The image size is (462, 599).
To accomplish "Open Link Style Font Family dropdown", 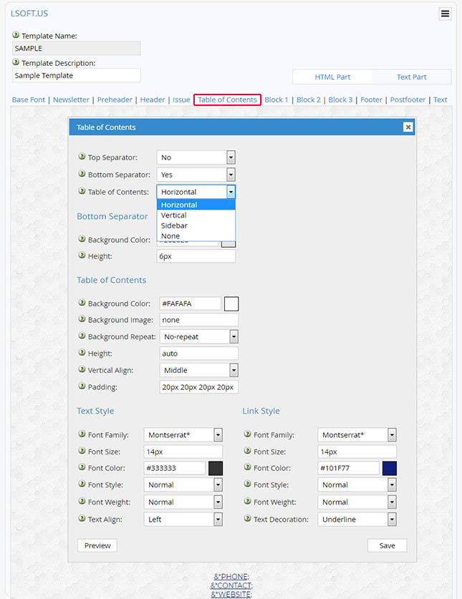I will pos(357,434).
